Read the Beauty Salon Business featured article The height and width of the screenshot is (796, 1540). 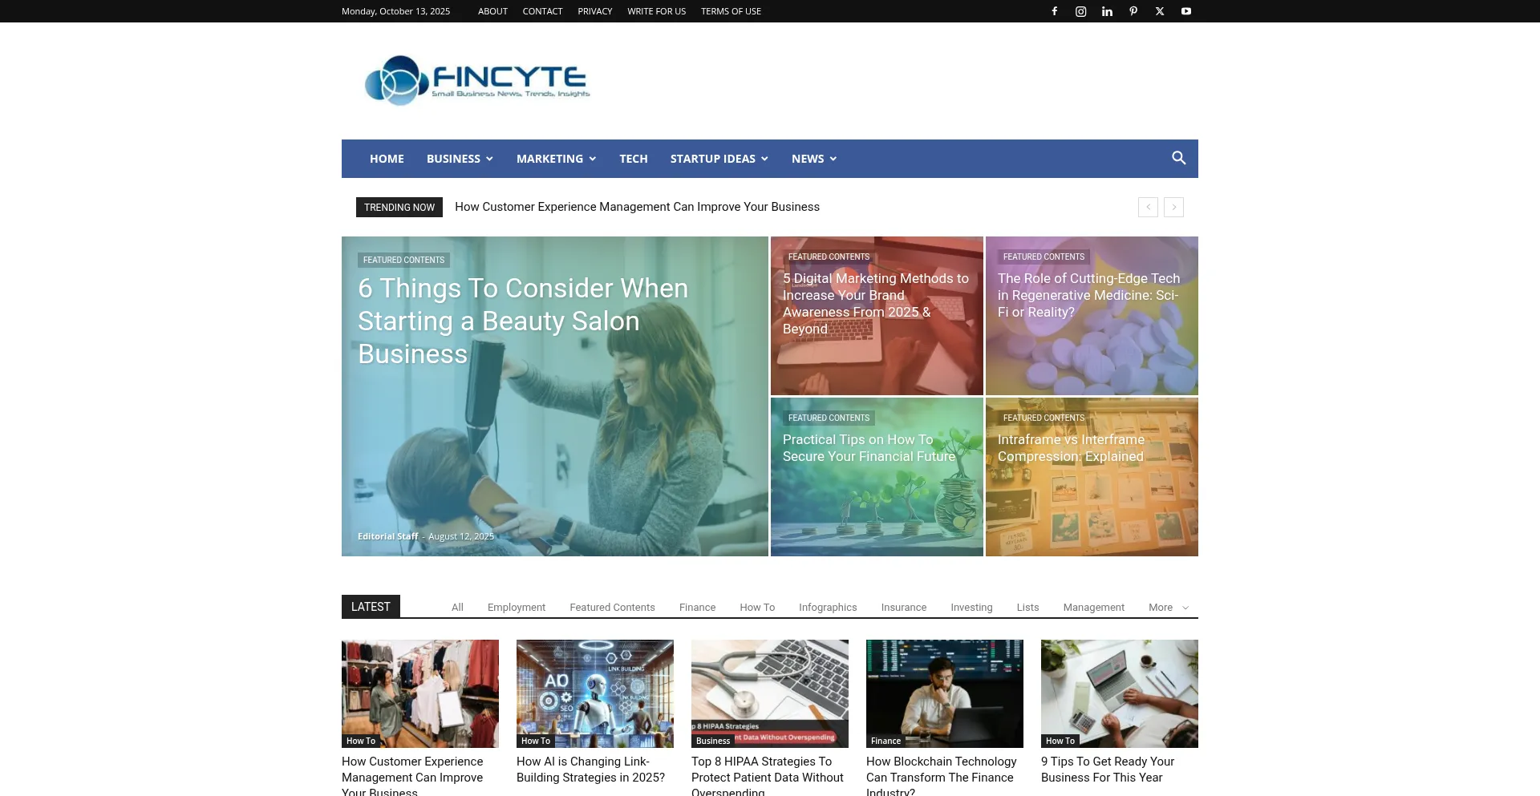[522, 321]
